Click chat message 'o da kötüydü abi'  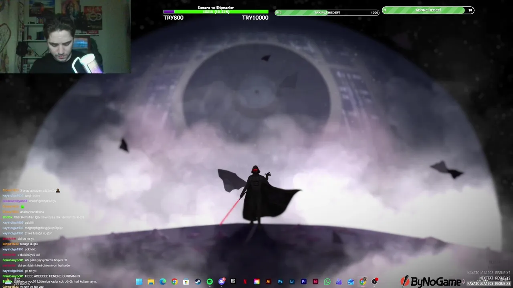point(29,255)
